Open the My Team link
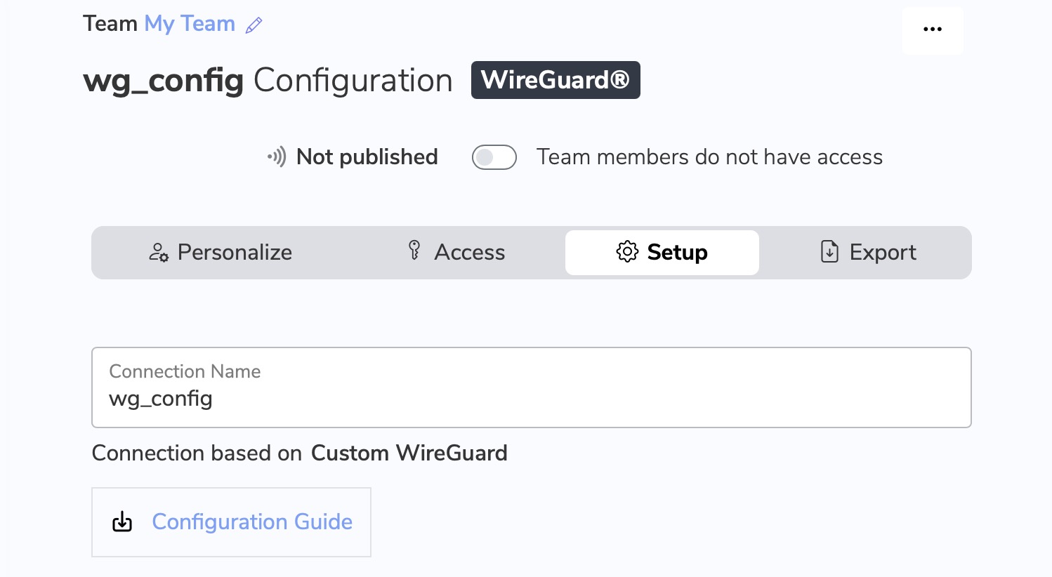The height and width of the screenshot is (577, 1052). 190,24
